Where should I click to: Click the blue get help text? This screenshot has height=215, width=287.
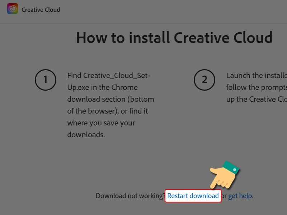pyautogui.click(x=240, y=196)
